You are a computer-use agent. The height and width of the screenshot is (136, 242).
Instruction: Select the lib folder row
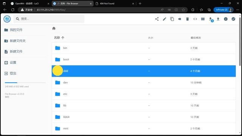pyautogui.click(x=144, y=105)
